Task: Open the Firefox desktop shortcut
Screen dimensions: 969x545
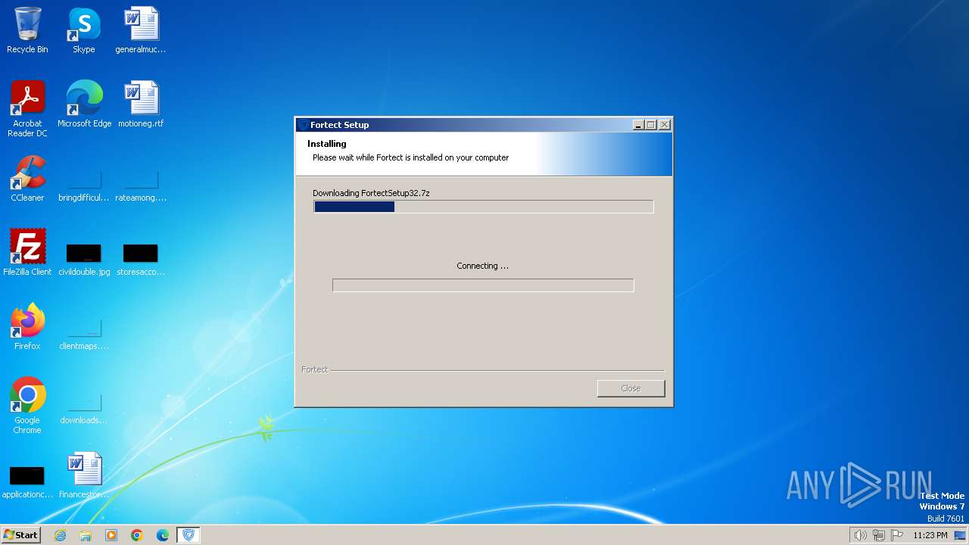Action: (x=27, y=327)
